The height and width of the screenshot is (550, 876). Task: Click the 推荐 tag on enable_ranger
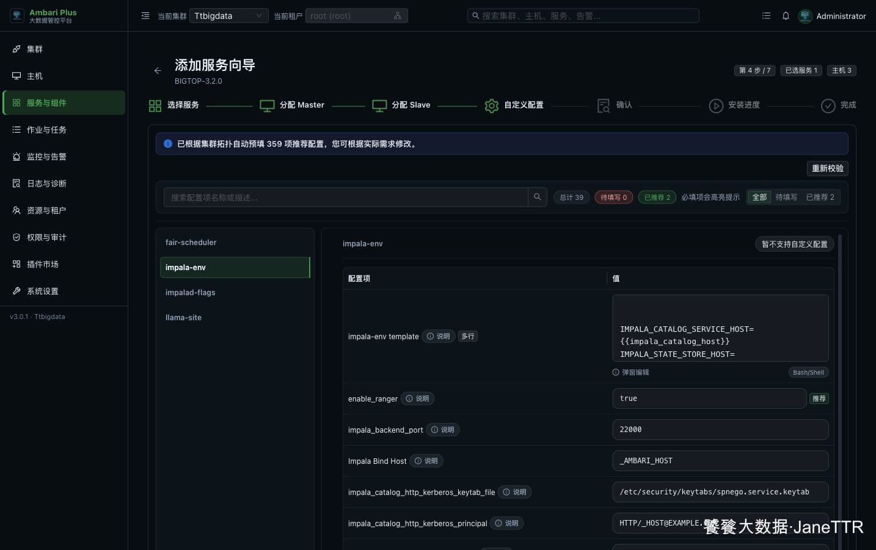(819, 398)
